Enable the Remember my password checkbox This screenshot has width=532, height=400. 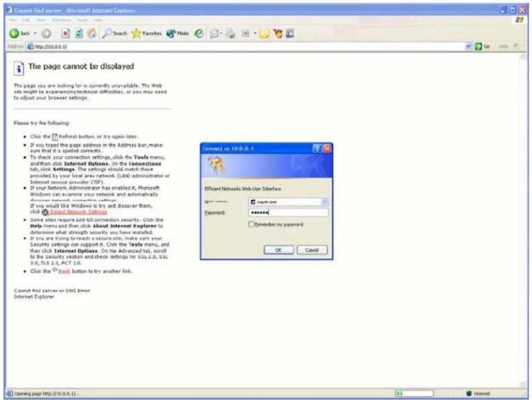(x=251, y=224)
